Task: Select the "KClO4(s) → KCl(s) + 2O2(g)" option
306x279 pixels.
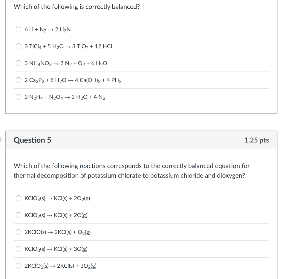Action: pos(18,198)
